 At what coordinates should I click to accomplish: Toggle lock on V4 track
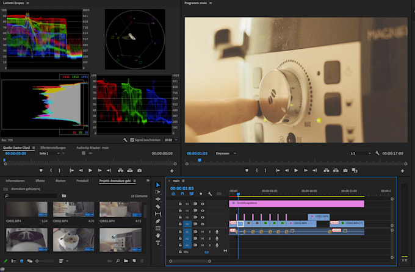coord(180,204)
